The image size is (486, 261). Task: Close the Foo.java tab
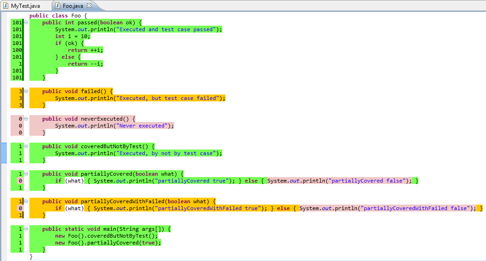pos(89,6)
